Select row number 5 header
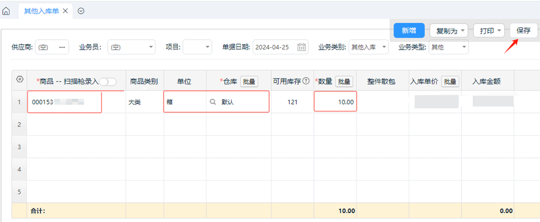This screenshot has width=540, height=222. (x=19, y=191)
